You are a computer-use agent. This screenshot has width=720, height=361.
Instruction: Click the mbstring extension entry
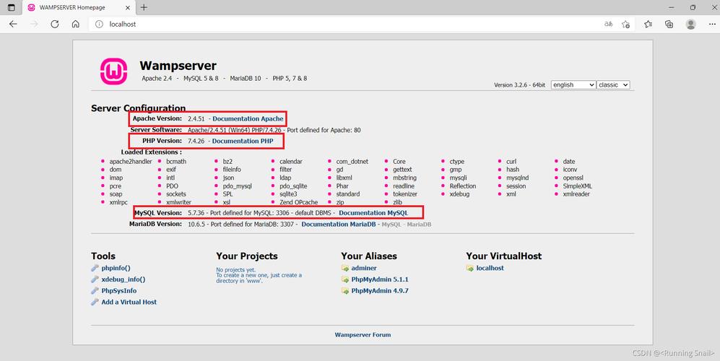coord(404,178)
